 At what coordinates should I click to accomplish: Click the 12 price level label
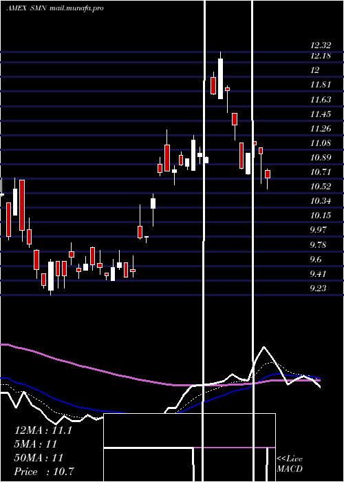(x=315, y=70)
